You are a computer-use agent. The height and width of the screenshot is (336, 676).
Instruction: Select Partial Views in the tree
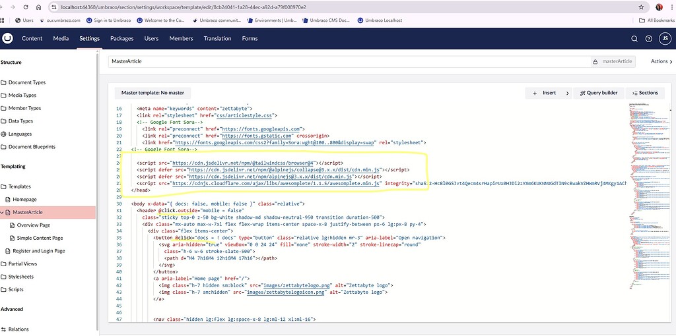pyautogui.click(x=23, y=264)
